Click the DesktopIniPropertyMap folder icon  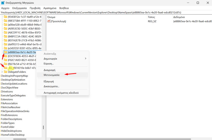[0, 76]
